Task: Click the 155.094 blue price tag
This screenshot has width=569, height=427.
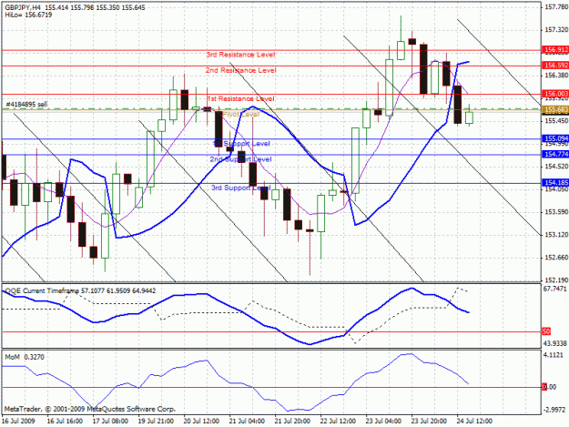Action: (555, 138)
